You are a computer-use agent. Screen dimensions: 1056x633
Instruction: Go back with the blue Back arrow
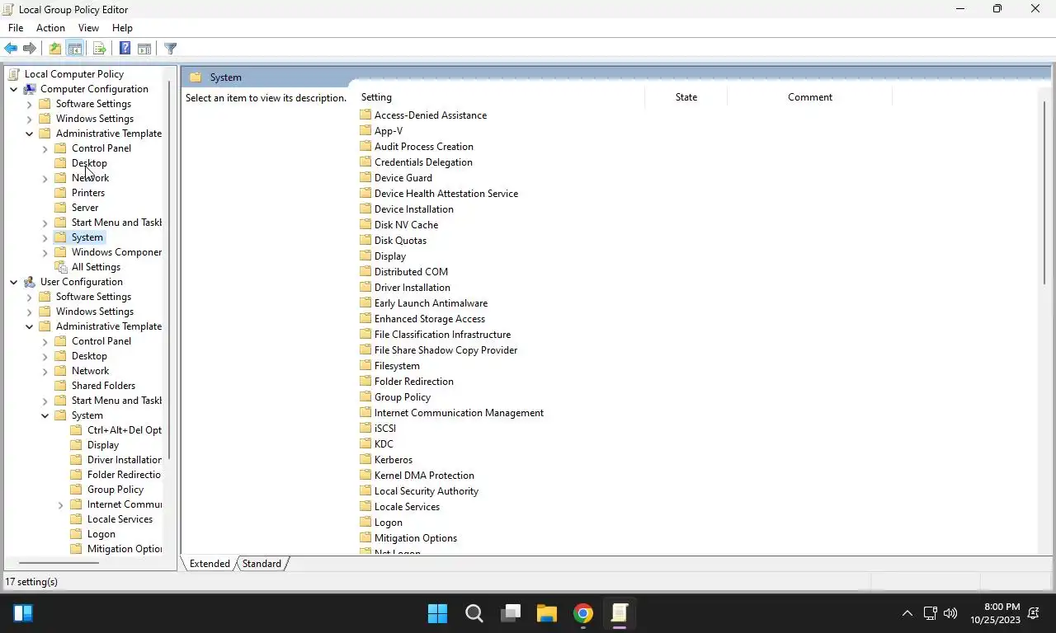11,49
